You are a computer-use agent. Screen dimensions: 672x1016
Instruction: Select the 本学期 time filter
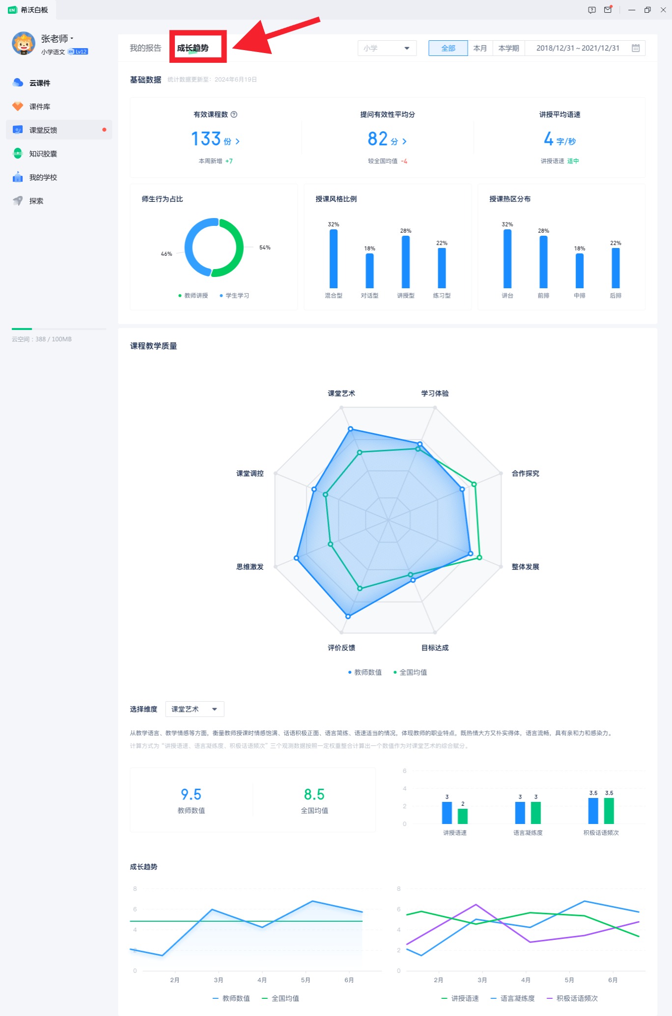pos(508,48)
